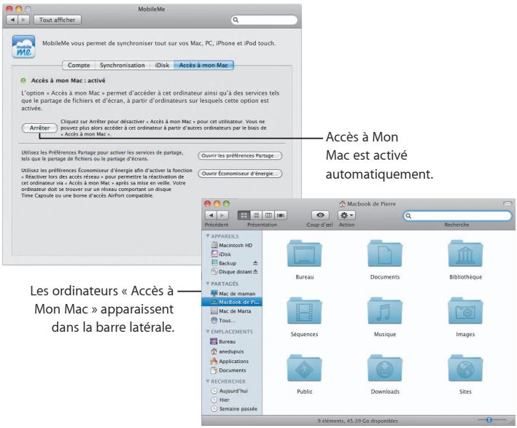This screenshot has height=428, width=517.
Task: Collapse the PARTAGÉS sidebar section
Action: click(x=208, y=284)
